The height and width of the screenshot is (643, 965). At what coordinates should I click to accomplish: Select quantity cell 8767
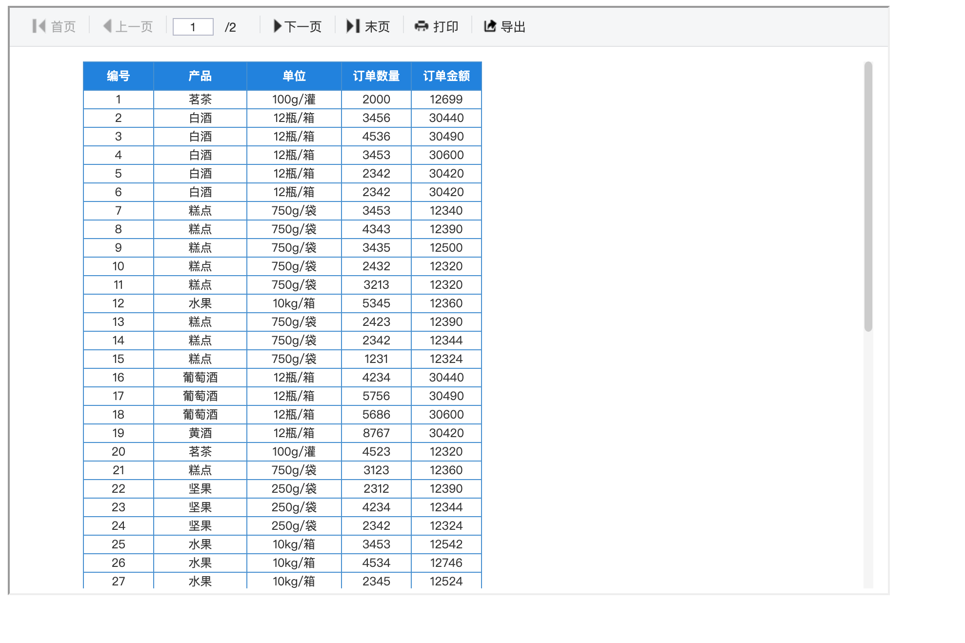point(376,433)
